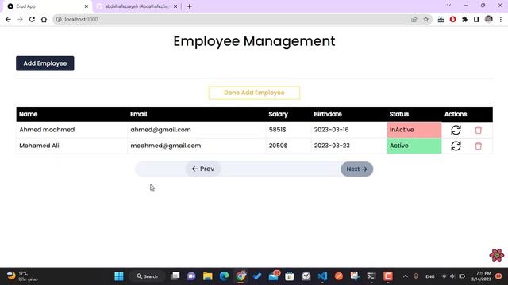Click update icon for Ahmed moahmed row
508x285 pixels.
[x=456, y=130]
